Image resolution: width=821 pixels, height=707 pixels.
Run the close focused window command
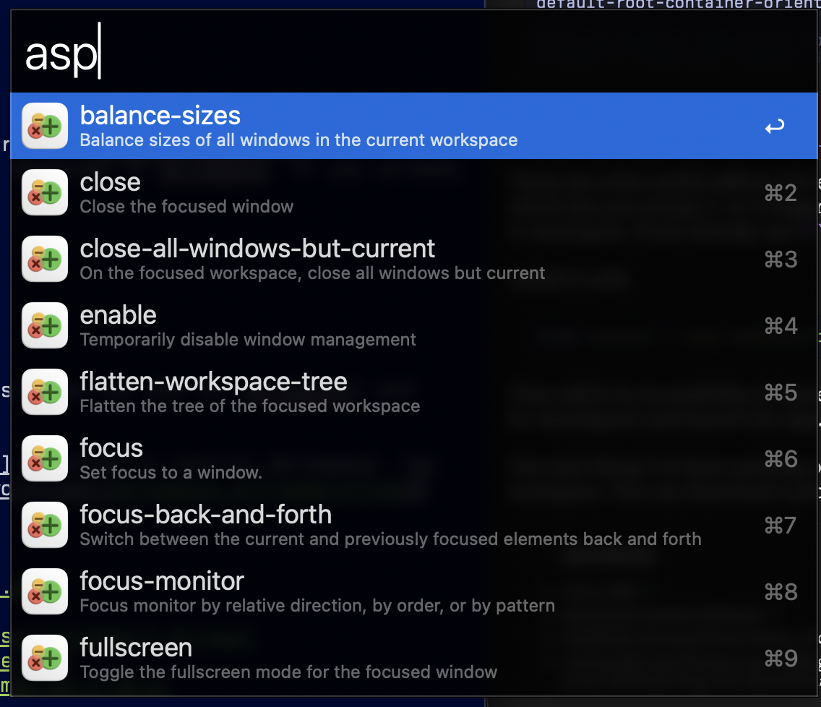point(111,182)
